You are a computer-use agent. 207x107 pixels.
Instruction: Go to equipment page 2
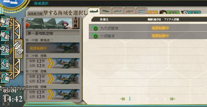coord(139,99)
